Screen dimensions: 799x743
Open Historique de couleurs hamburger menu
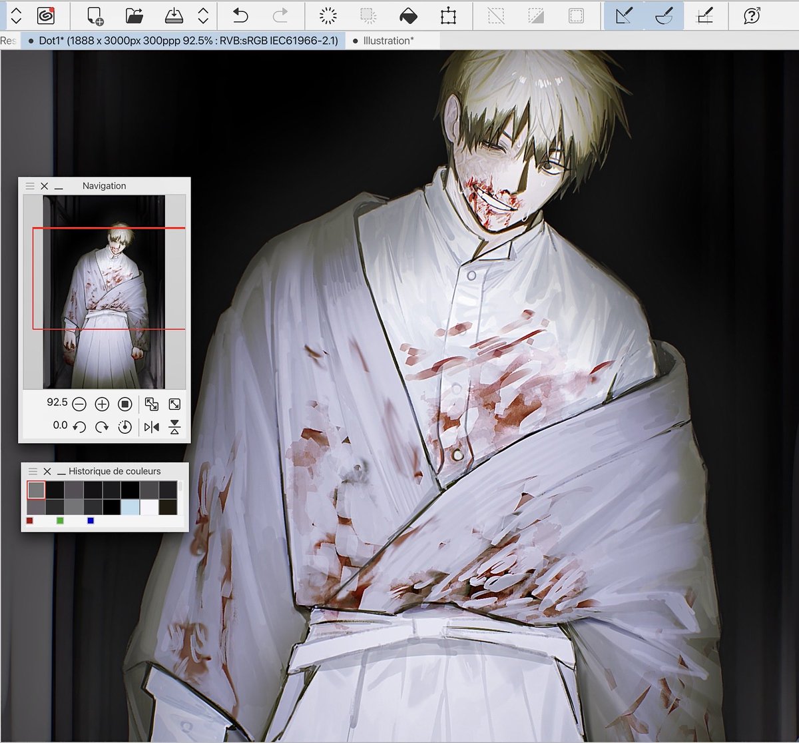pyautogui.click(x=33, y=471)
